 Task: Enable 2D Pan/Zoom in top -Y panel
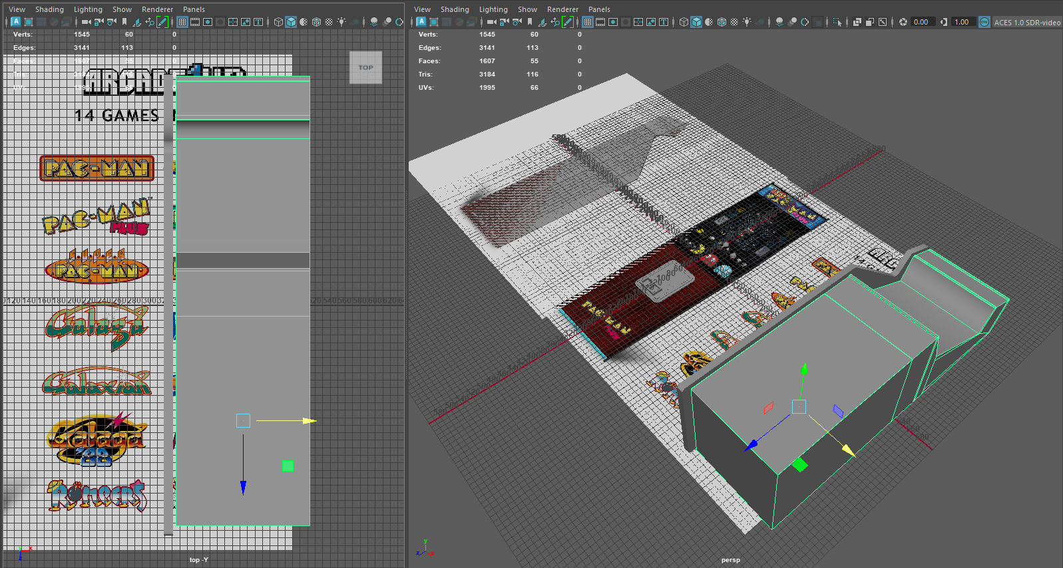click(x=150, y=22)
